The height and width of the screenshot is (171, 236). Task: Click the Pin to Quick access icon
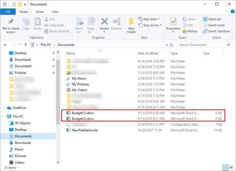11,22
